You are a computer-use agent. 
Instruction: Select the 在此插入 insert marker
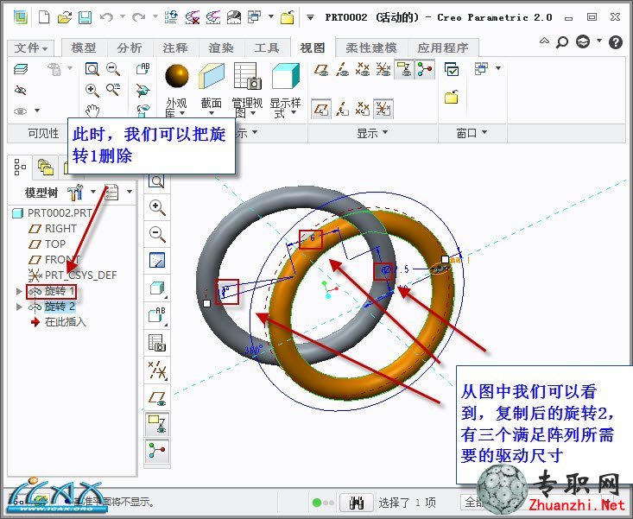click(x=58, y=322)
